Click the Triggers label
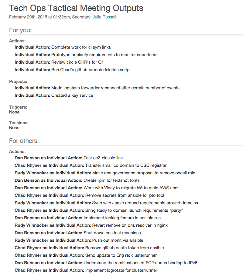243x276 pixels. tap(18, 107)
